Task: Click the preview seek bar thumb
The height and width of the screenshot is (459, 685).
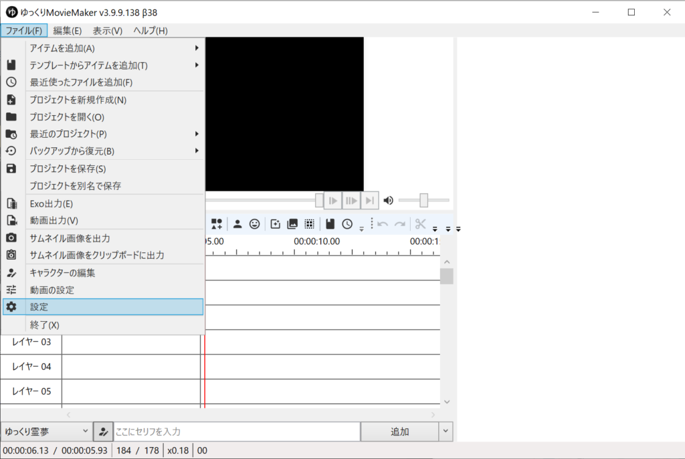Action: pyautogui.click(x=319, y=200)
